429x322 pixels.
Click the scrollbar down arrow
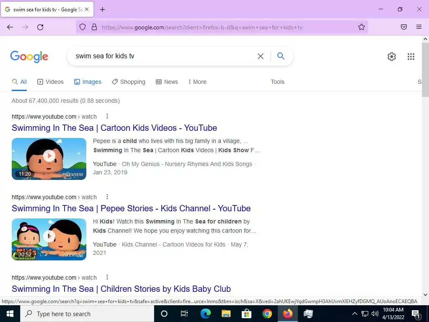pos(425,295)
